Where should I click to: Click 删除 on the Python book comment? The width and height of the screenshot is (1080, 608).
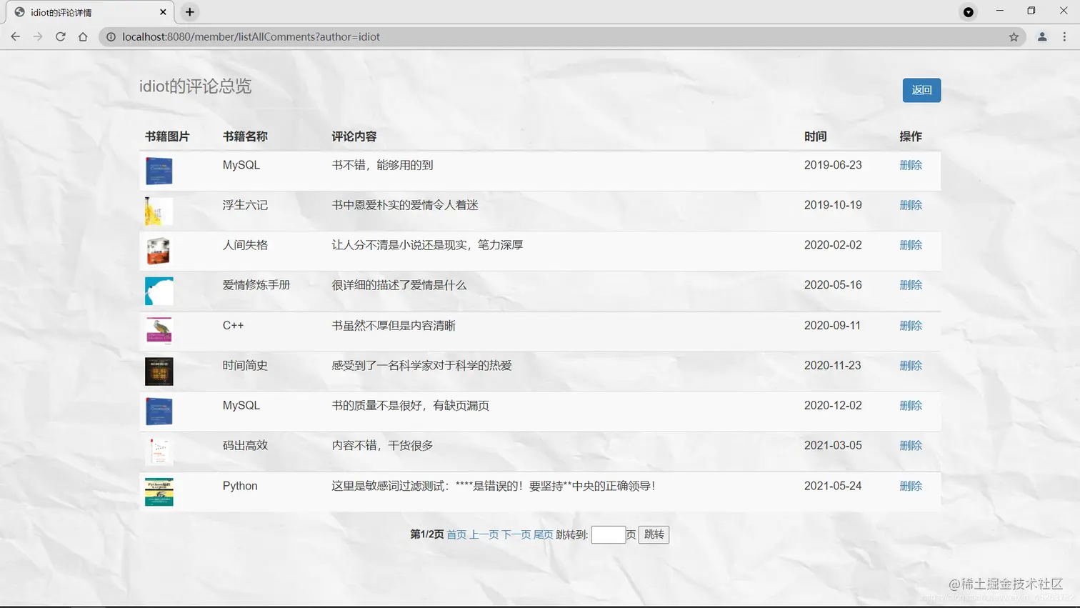click(910, 486)
